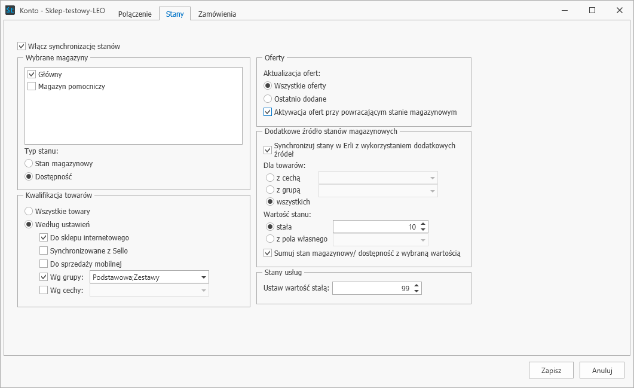The height and width of the screenshot is (388, 634).
Task: Enable the Wg cechy checkbox
Action: click(x=44, y=290)
